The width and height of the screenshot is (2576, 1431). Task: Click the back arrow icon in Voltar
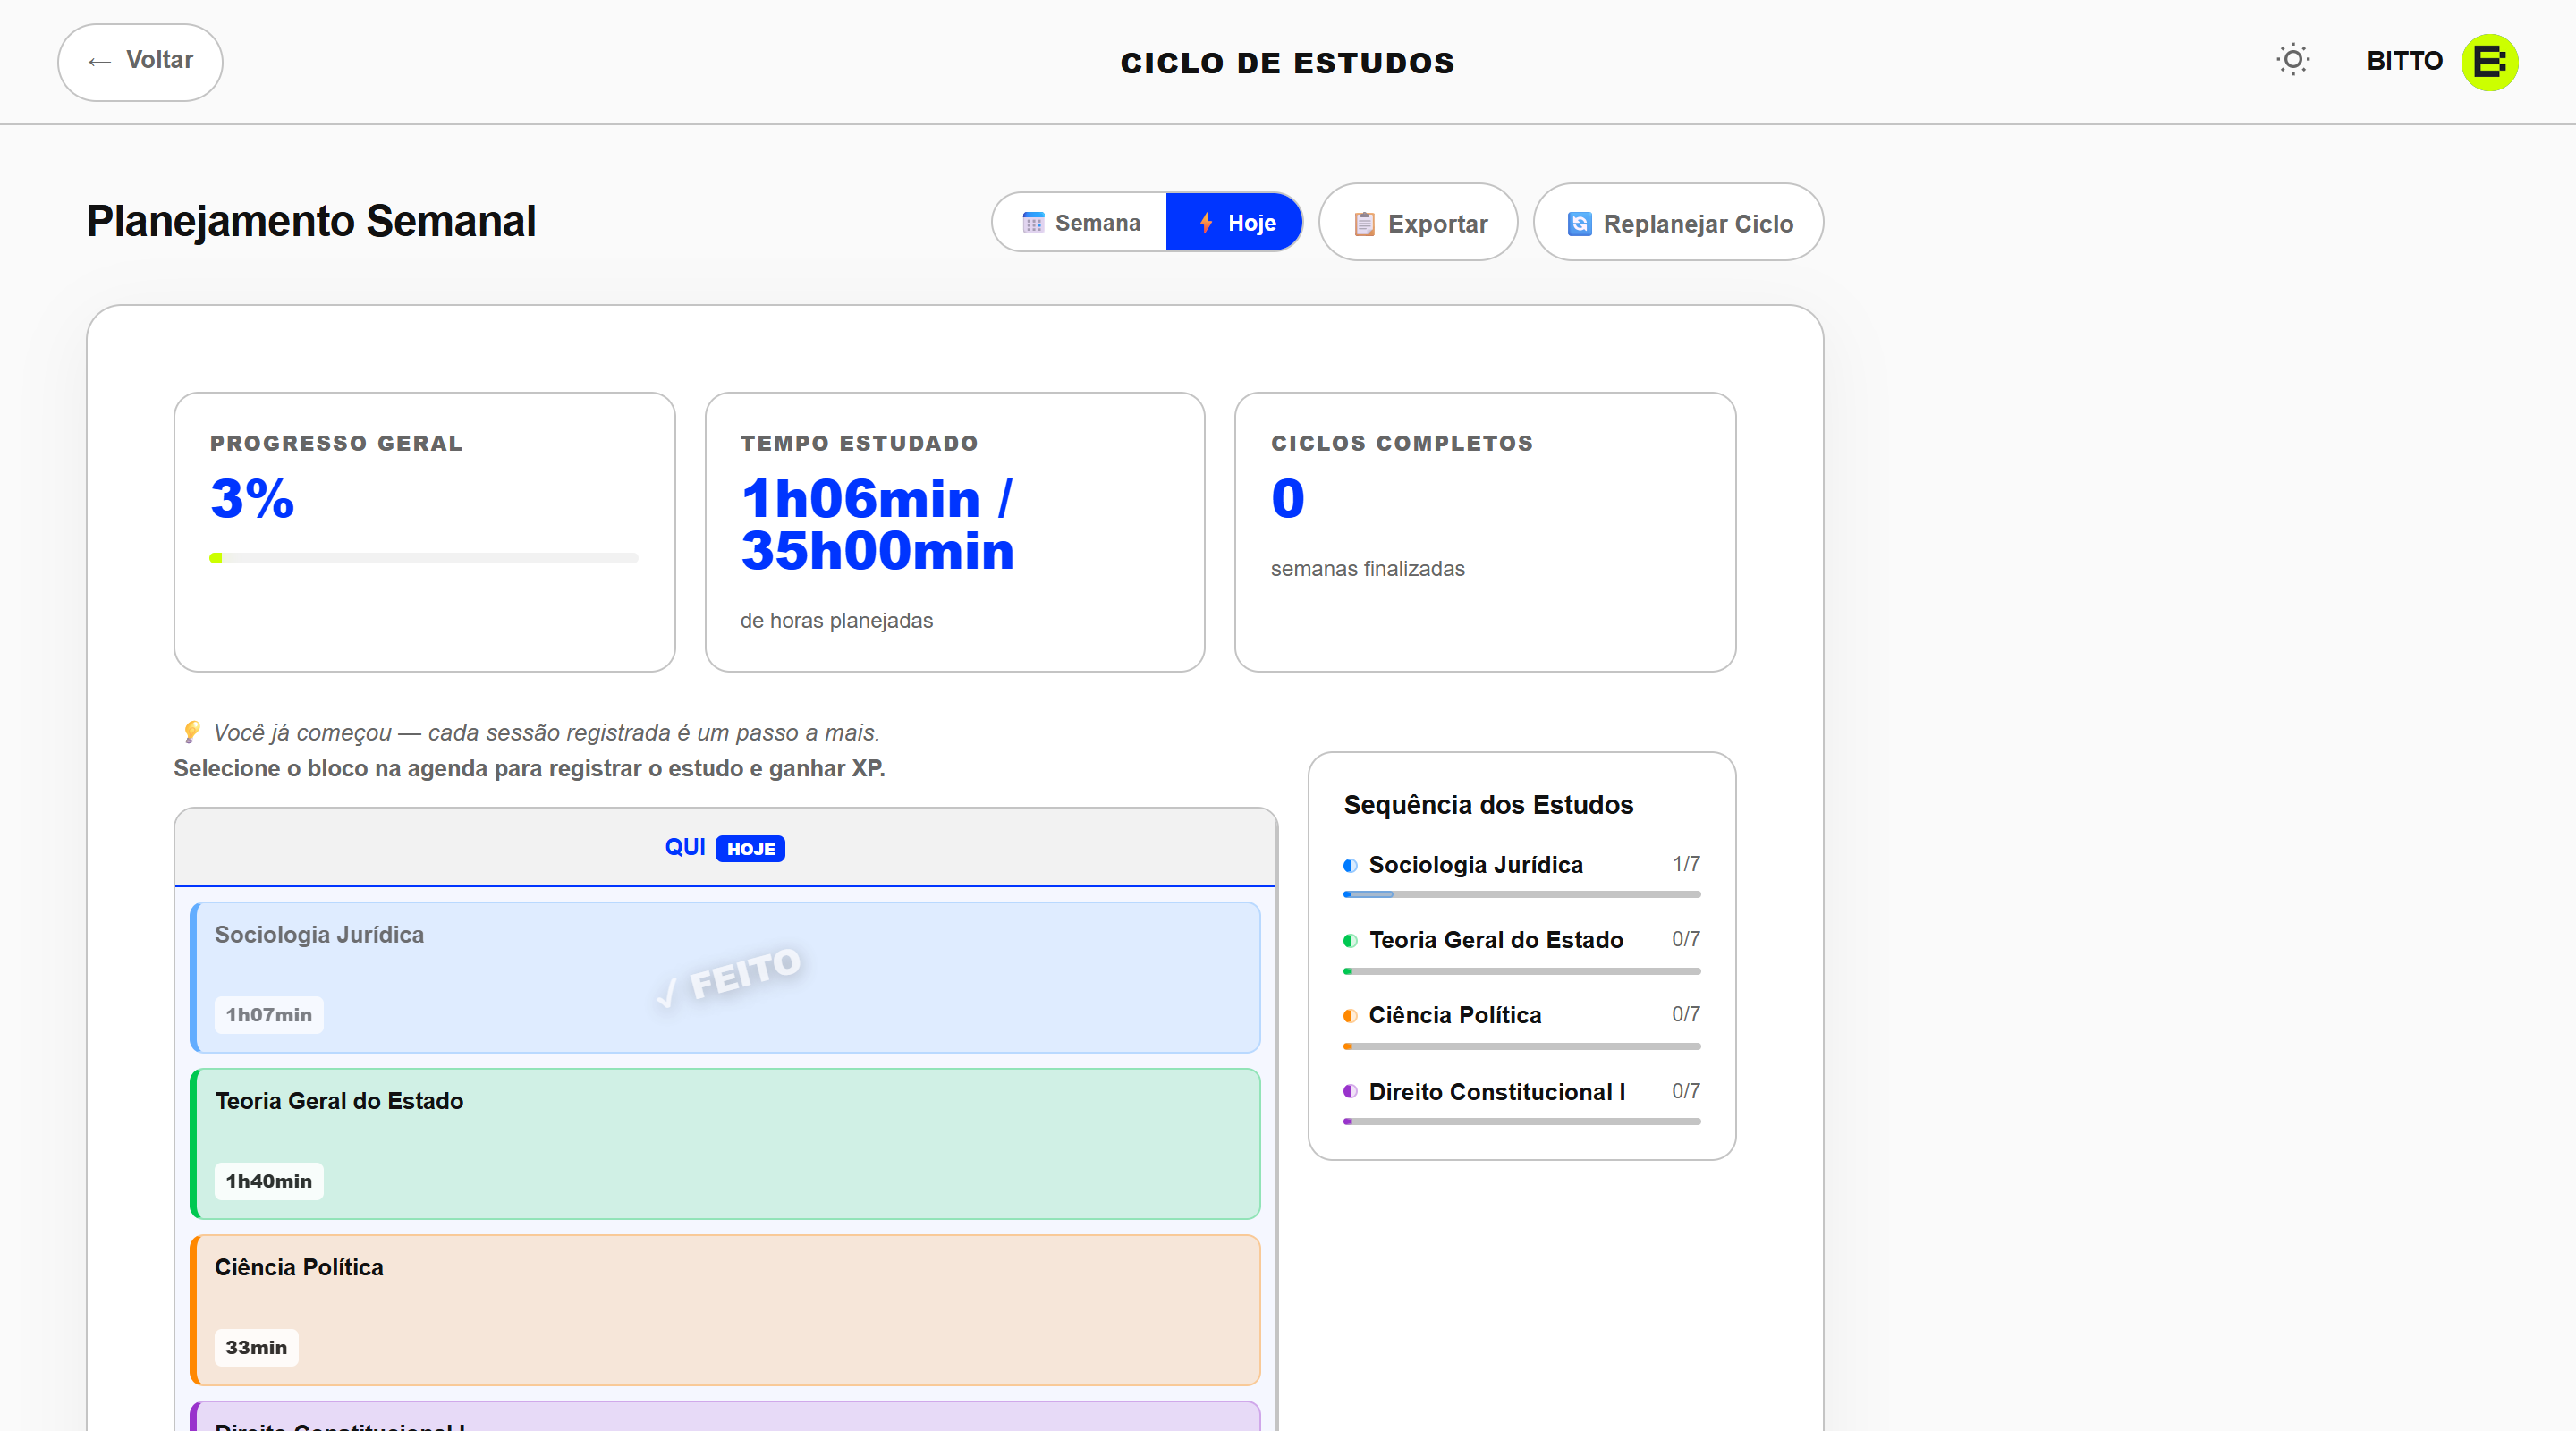point(99,62)
